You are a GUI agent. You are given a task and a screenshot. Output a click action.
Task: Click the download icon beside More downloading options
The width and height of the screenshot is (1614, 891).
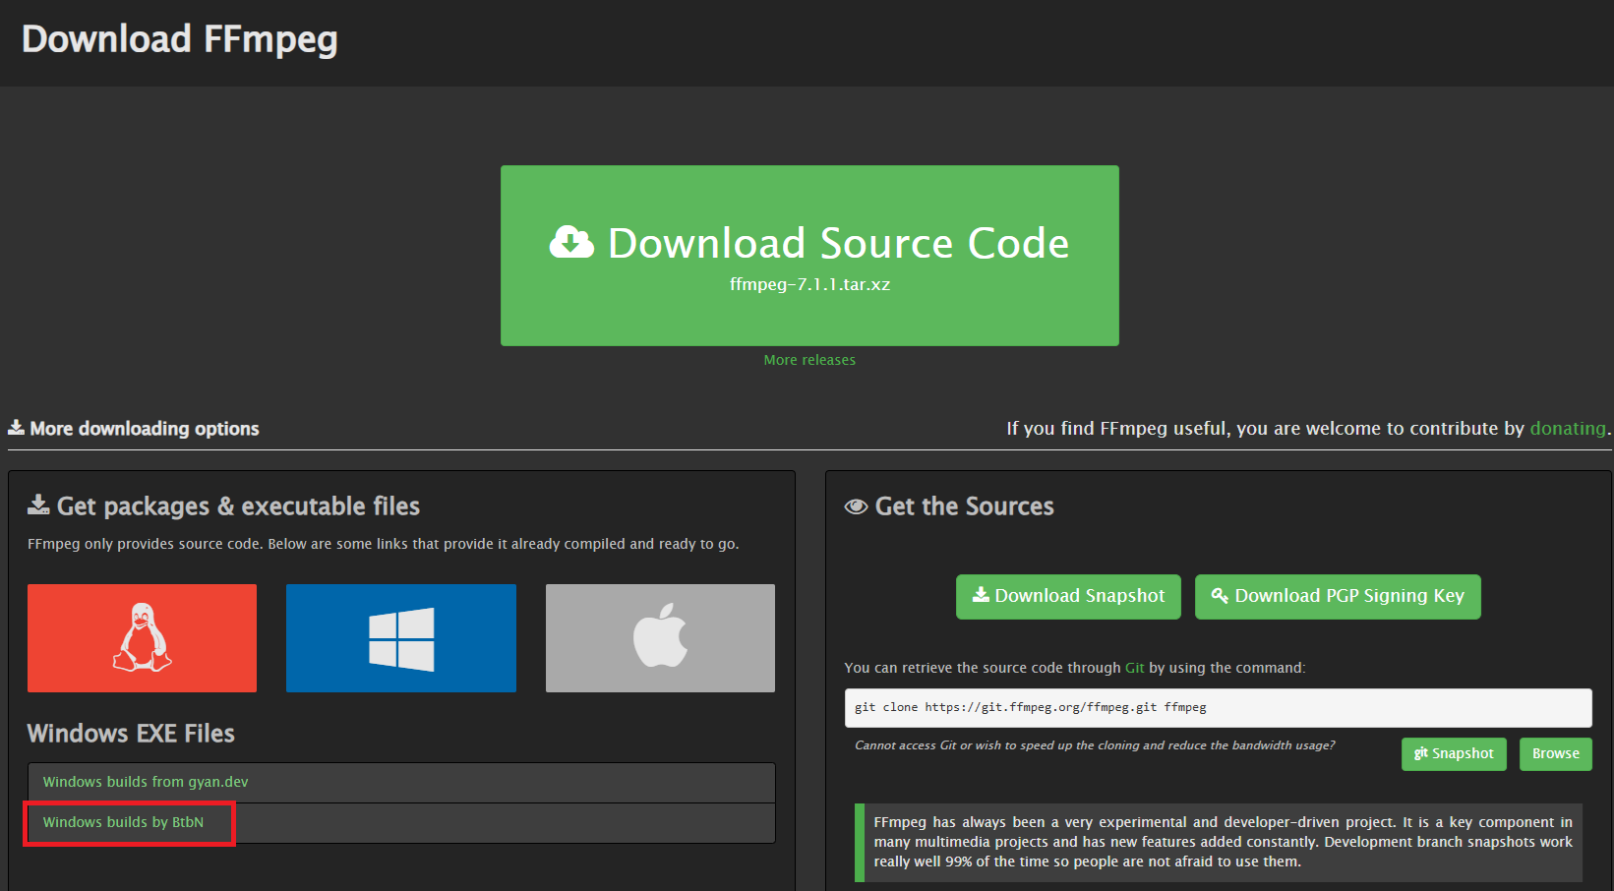point(16,428)
